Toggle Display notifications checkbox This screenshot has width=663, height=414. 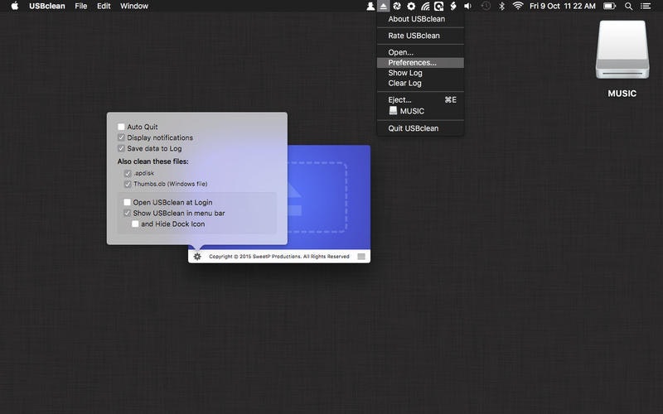[121, 137]
